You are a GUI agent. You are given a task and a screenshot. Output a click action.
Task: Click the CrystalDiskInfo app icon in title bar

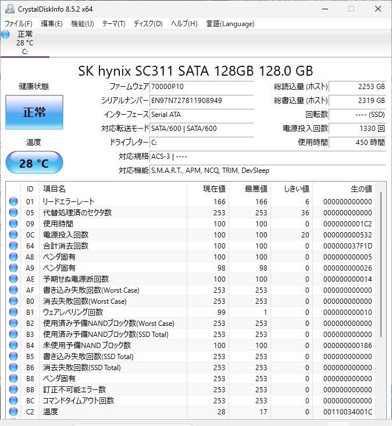click(10, 9)
